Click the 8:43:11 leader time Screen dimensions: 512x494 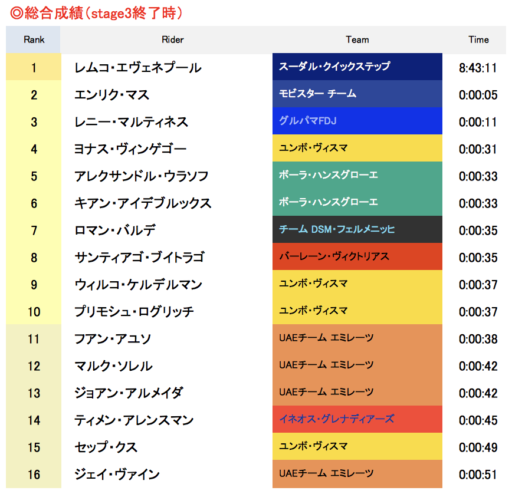point(478,68)
